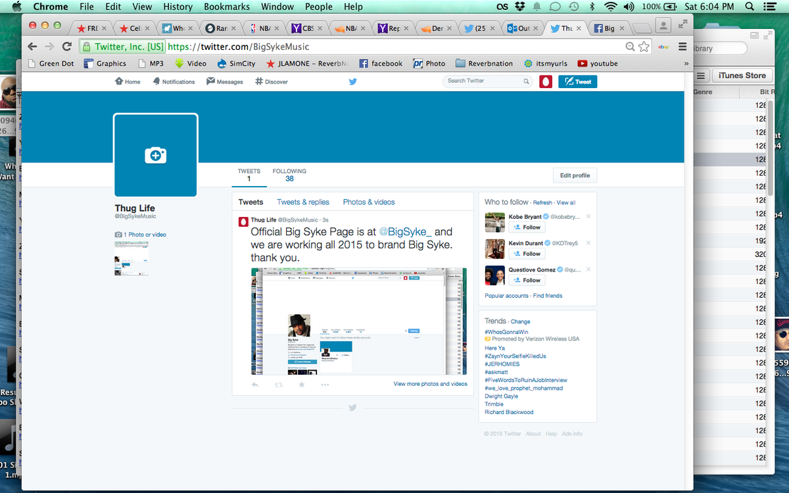
Task: Open Messages envelope in Twitter nav
Action: [x=210, y=82]
